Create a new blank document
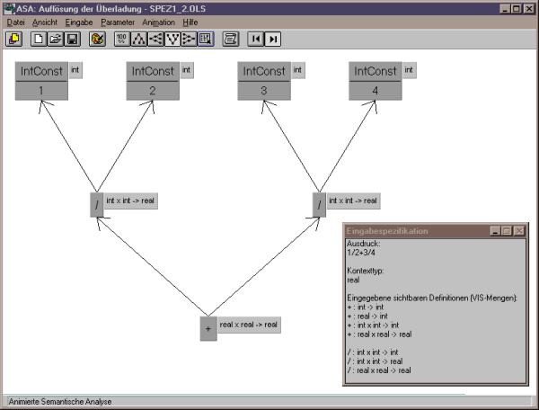The image size is (539, 410). (39, 39)
